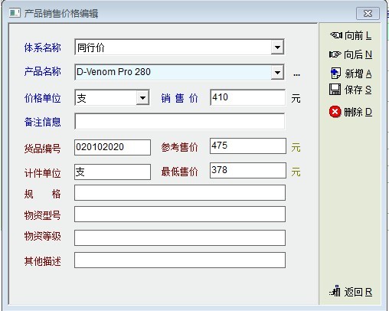Click the 计件单位 label

click(x=43, y=173)
